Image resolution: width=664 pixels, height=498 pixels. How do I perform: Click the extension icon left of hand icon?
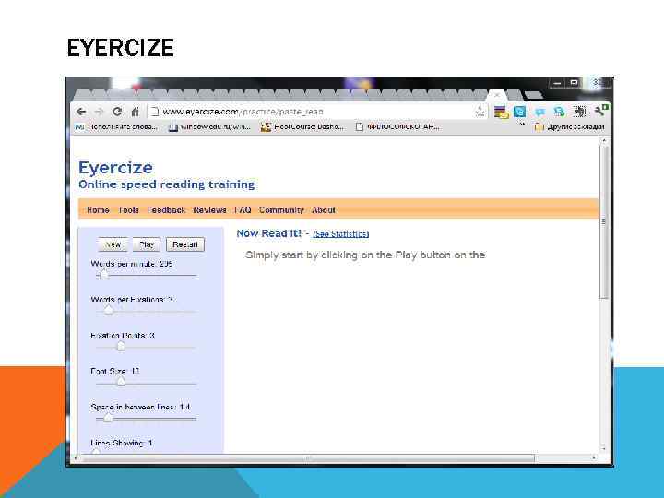tap(560, 112)
